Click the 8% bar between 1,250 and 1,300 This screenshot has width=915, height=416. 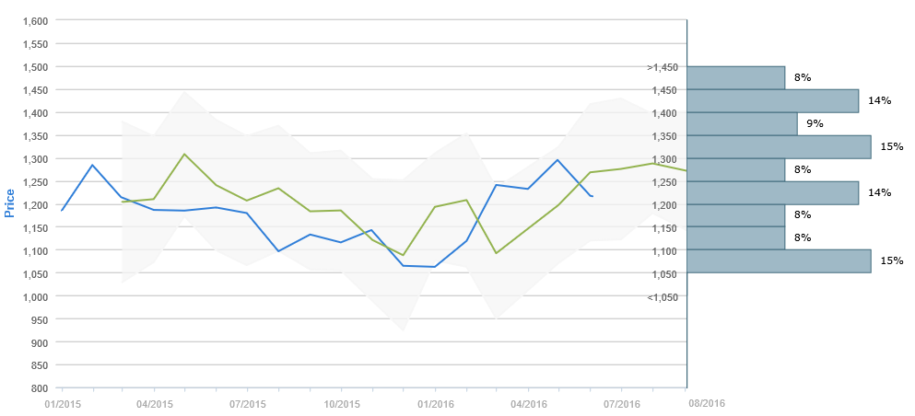(735, 169)
